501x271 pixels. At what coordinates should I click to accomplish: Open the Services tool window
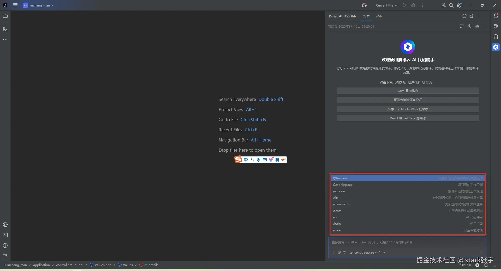coord(5,225)
